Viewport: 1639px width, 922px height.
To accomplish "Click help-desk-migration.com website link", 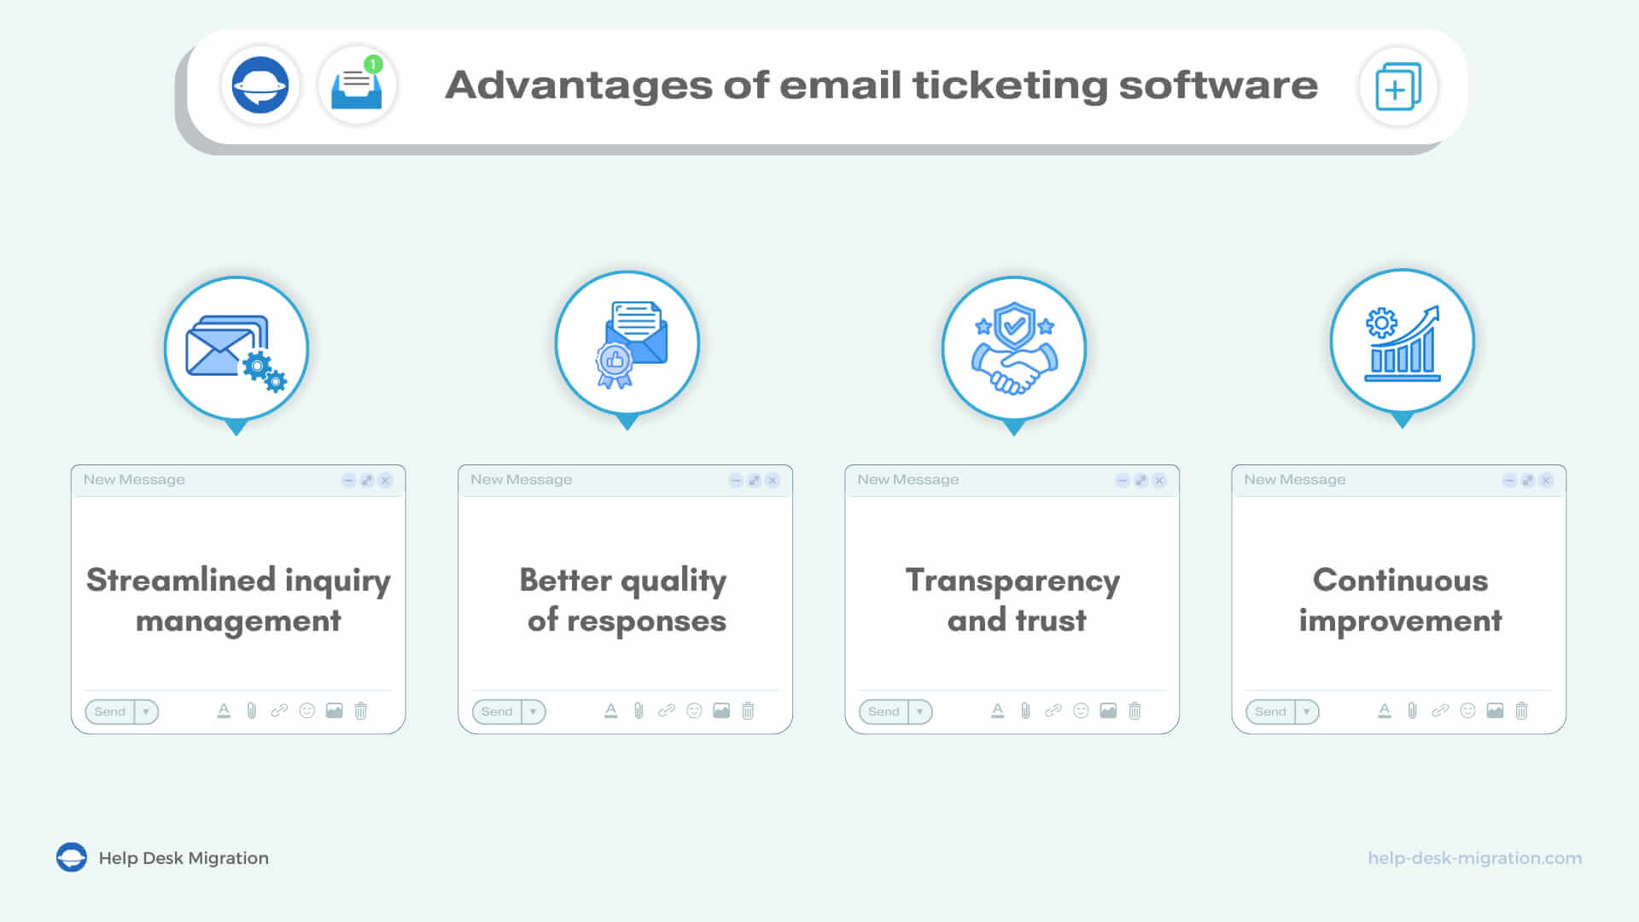I will pos(1470,858).
